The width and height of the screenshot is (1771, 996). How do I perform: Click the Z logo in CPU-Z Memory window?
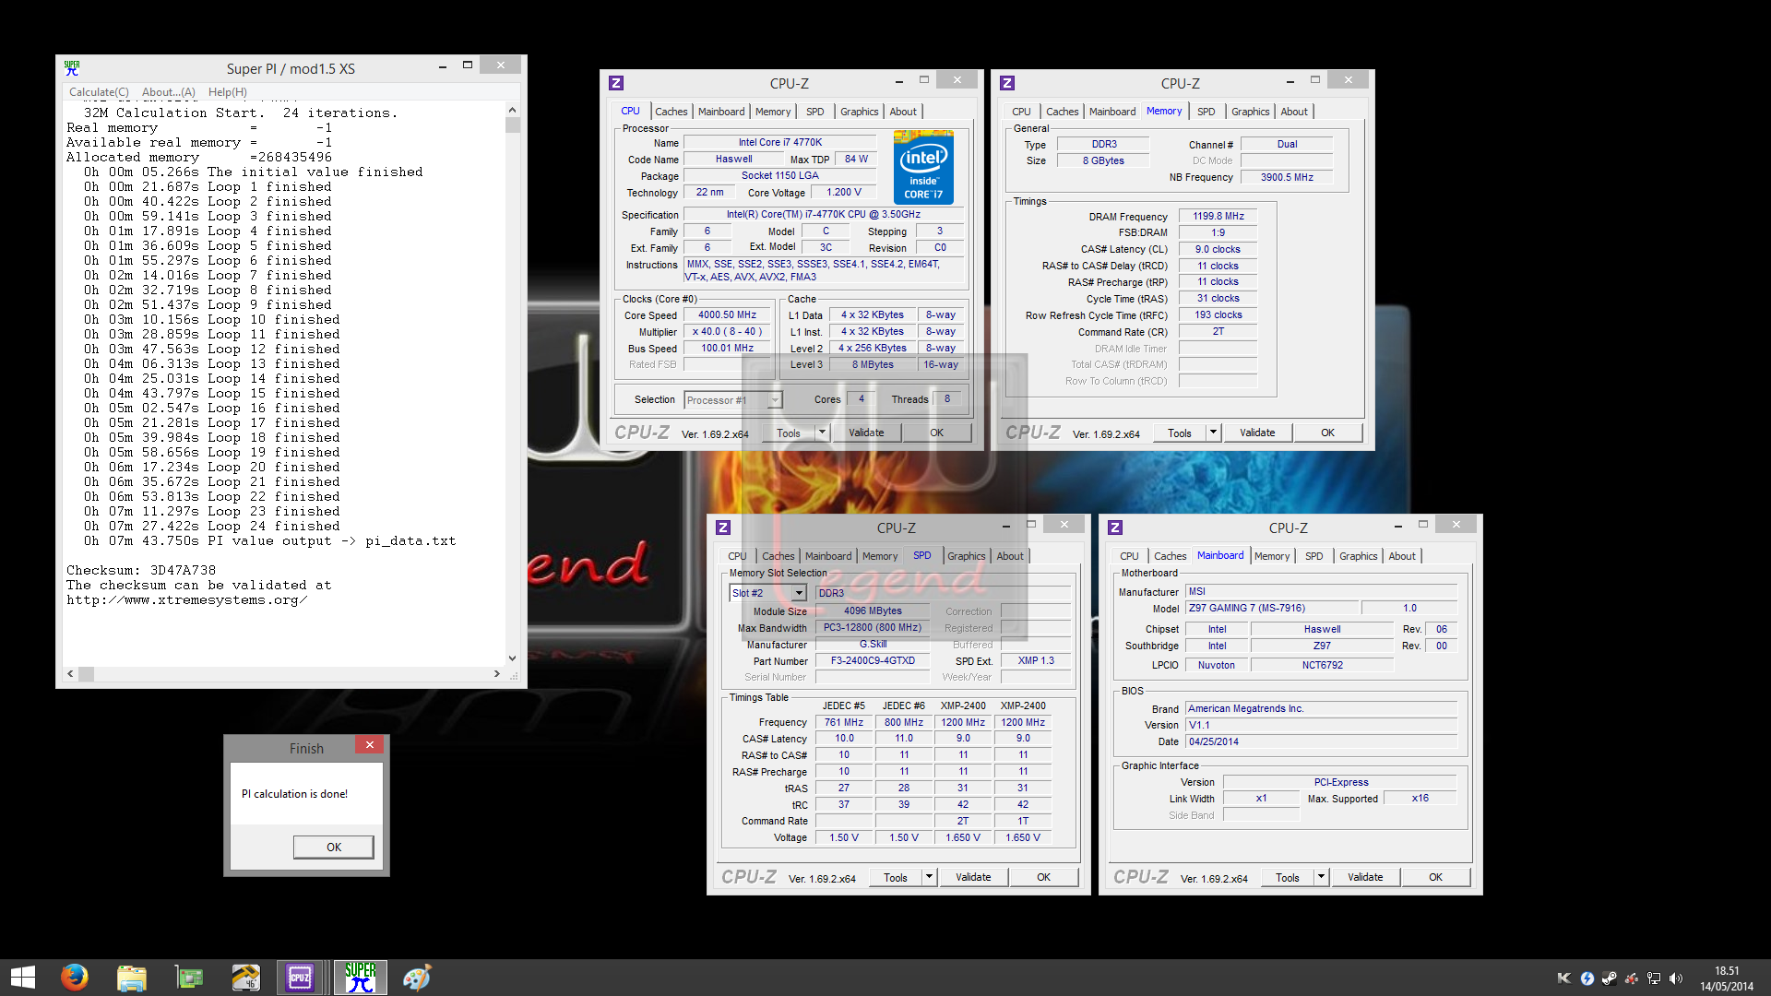1007,83
